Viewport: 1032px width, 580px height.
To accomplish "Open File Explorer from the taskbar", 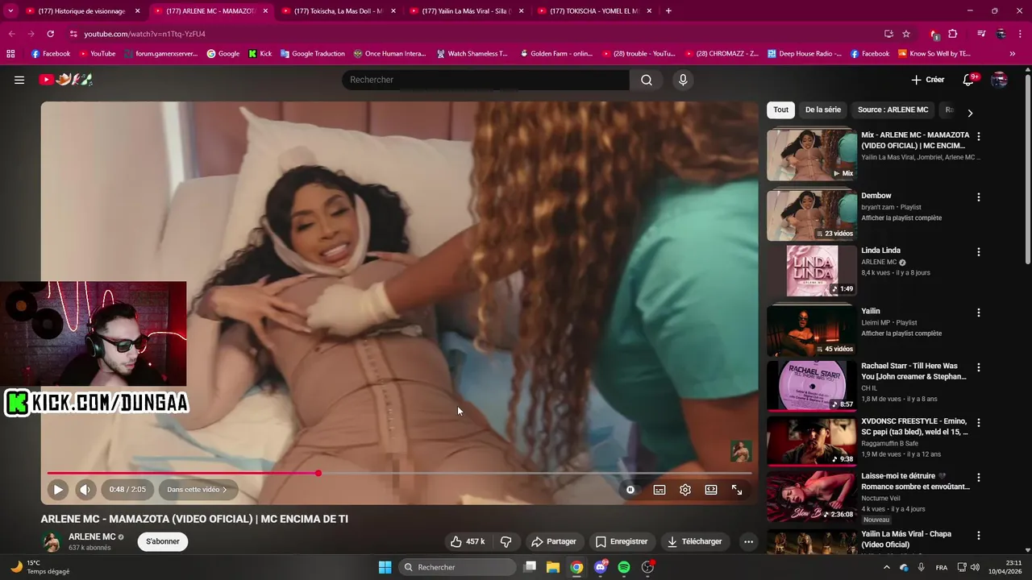I will (553, 567).
